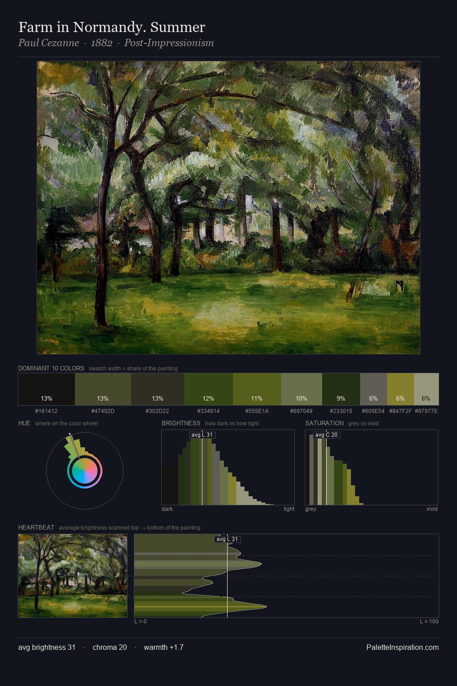
Task: Click the Post-Impressionism style label
Action: (x=169, y=43)
